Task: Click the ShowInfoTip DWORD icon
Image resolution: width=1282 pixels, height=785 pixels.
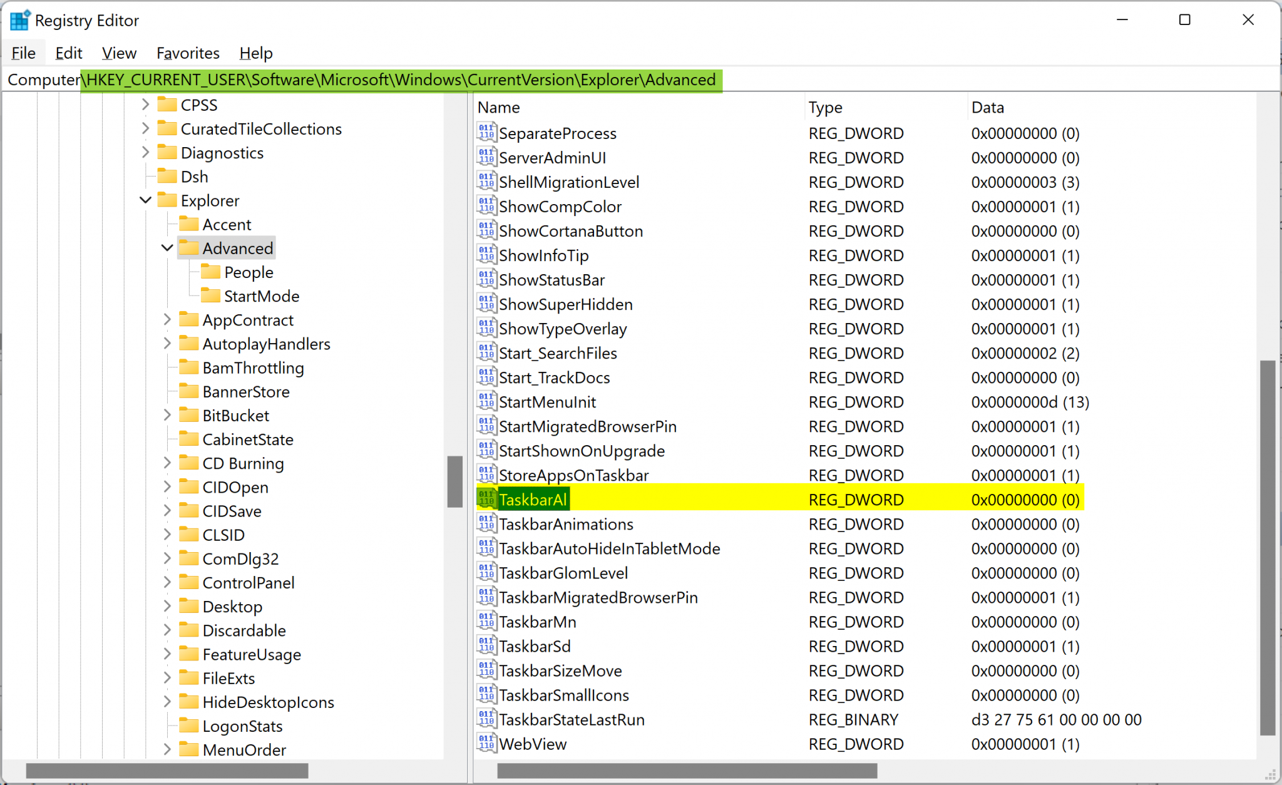Action: click(486, 254)
